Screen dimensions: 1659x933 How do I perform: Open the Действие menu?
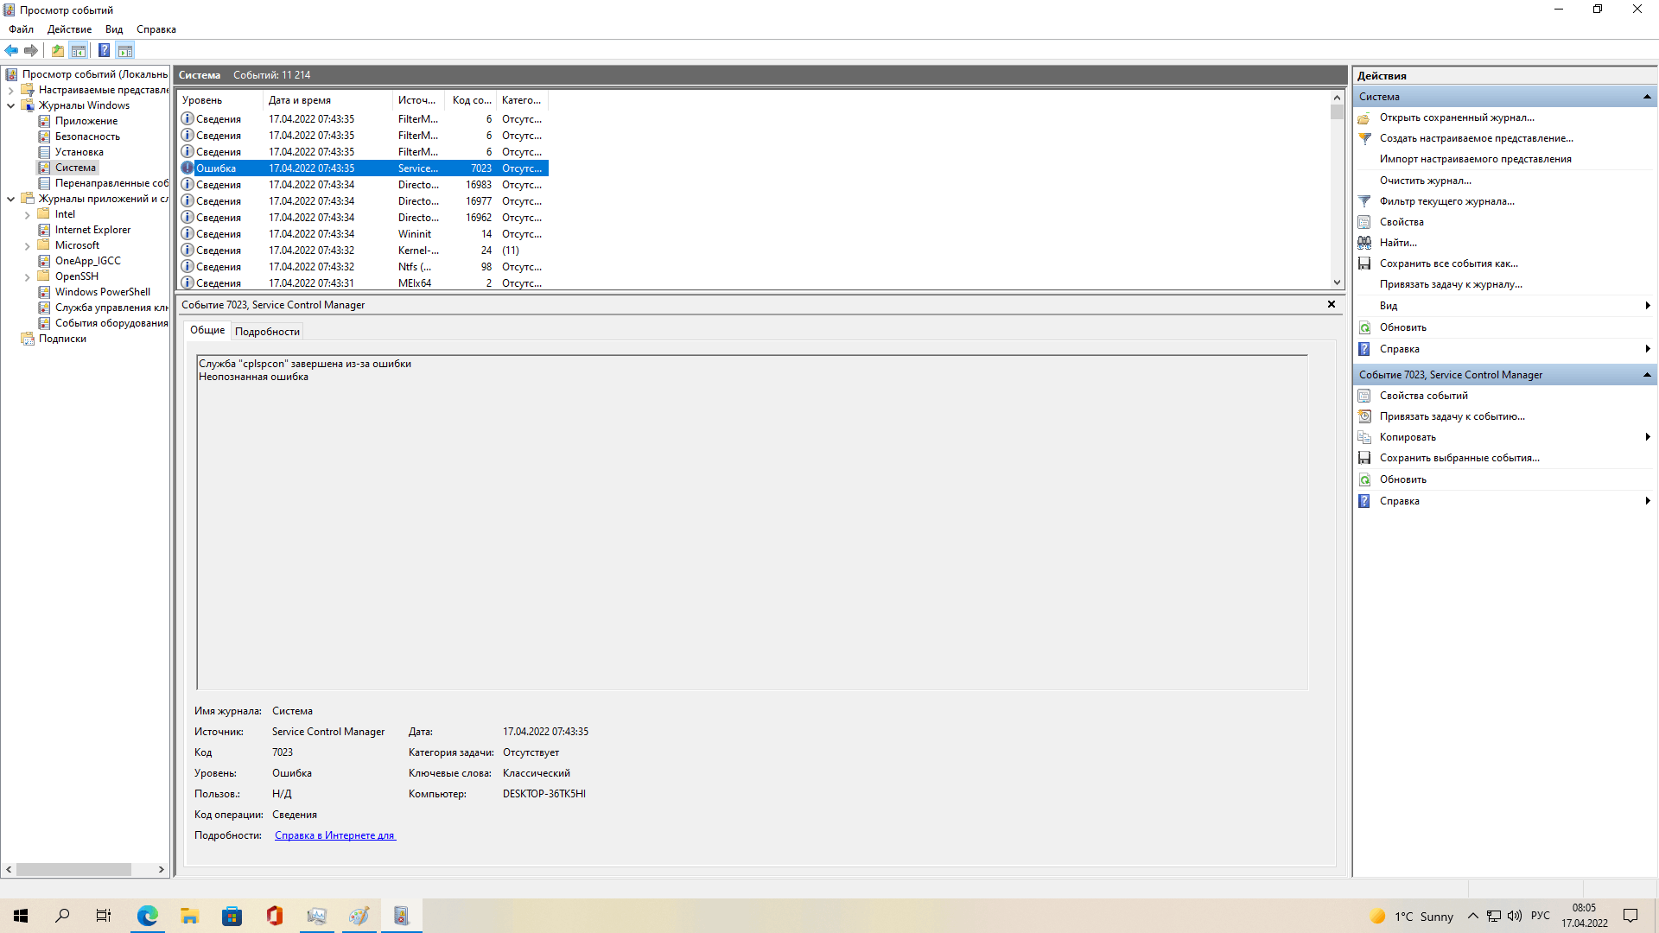click(69, 29)
